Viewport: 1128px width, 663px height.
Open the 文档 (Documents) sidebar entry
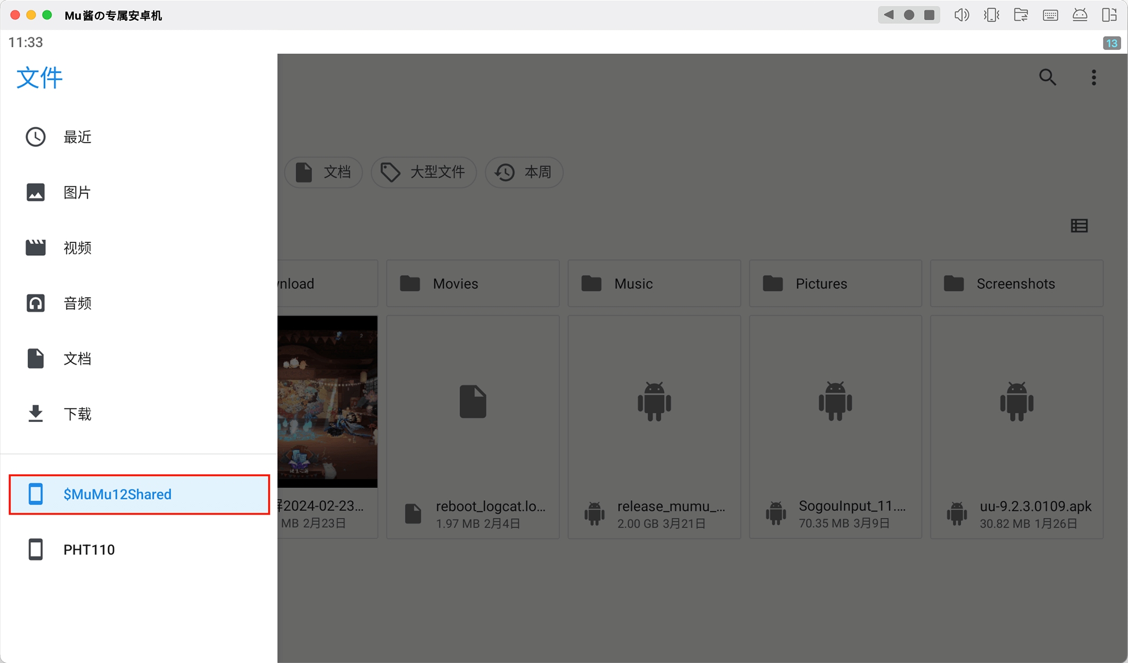click(139, 359)
